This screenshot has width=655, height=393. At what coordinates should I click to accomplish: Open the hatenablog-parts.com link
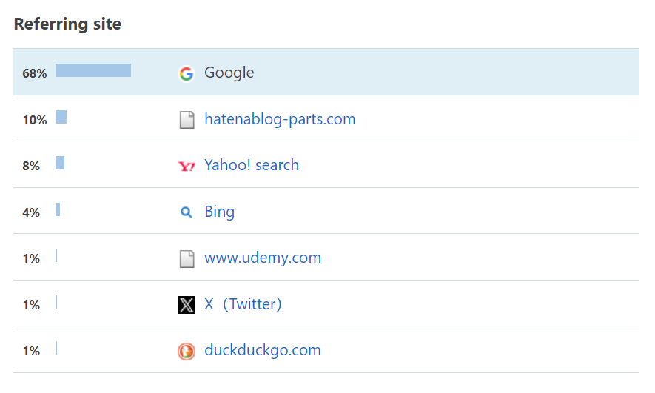[x=280, y=119]
